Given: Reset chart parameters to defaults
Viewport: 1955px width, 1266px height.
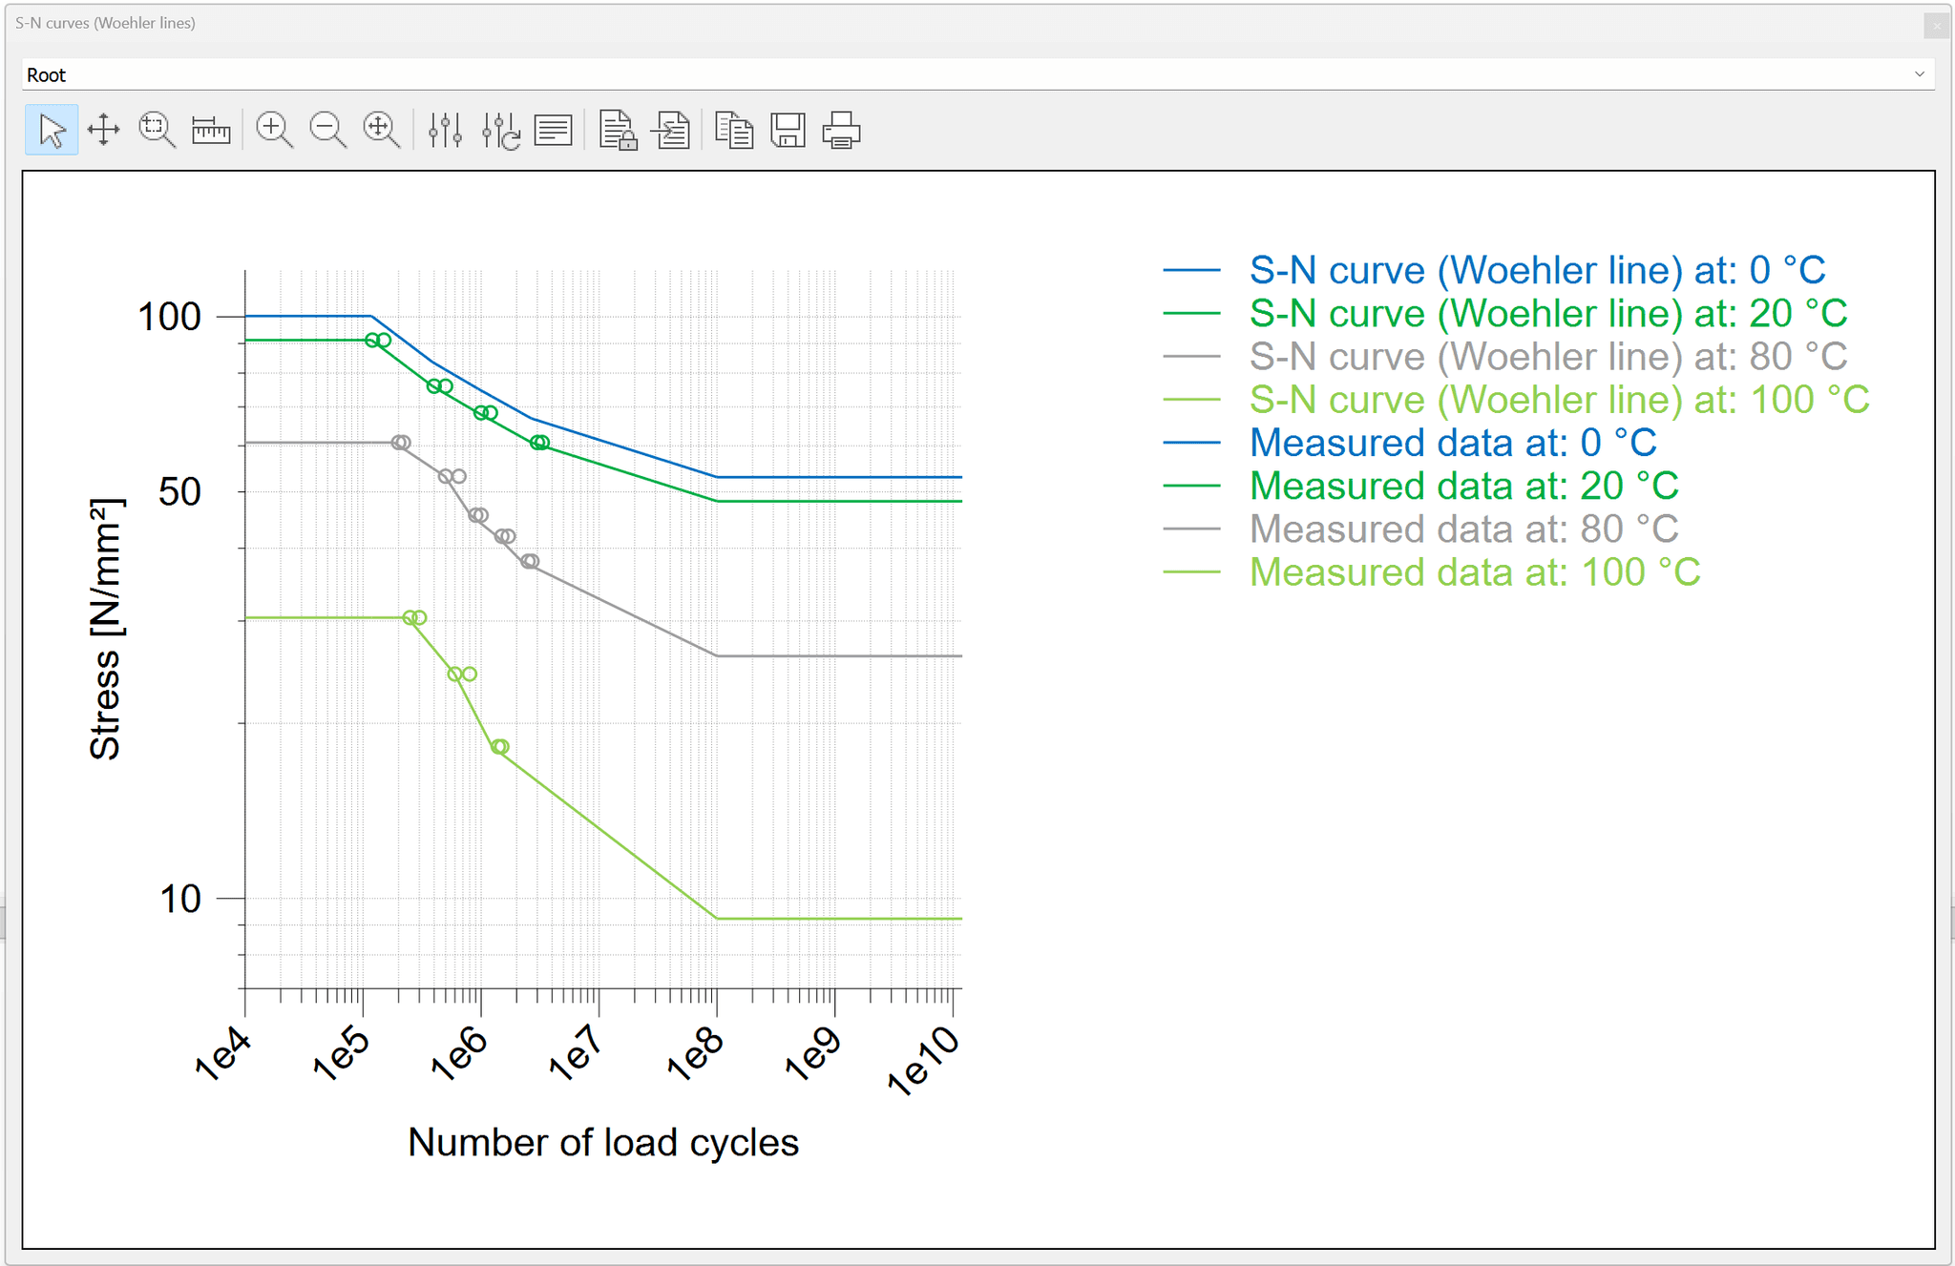Looking at the screenshot, I should coord(498,131).
